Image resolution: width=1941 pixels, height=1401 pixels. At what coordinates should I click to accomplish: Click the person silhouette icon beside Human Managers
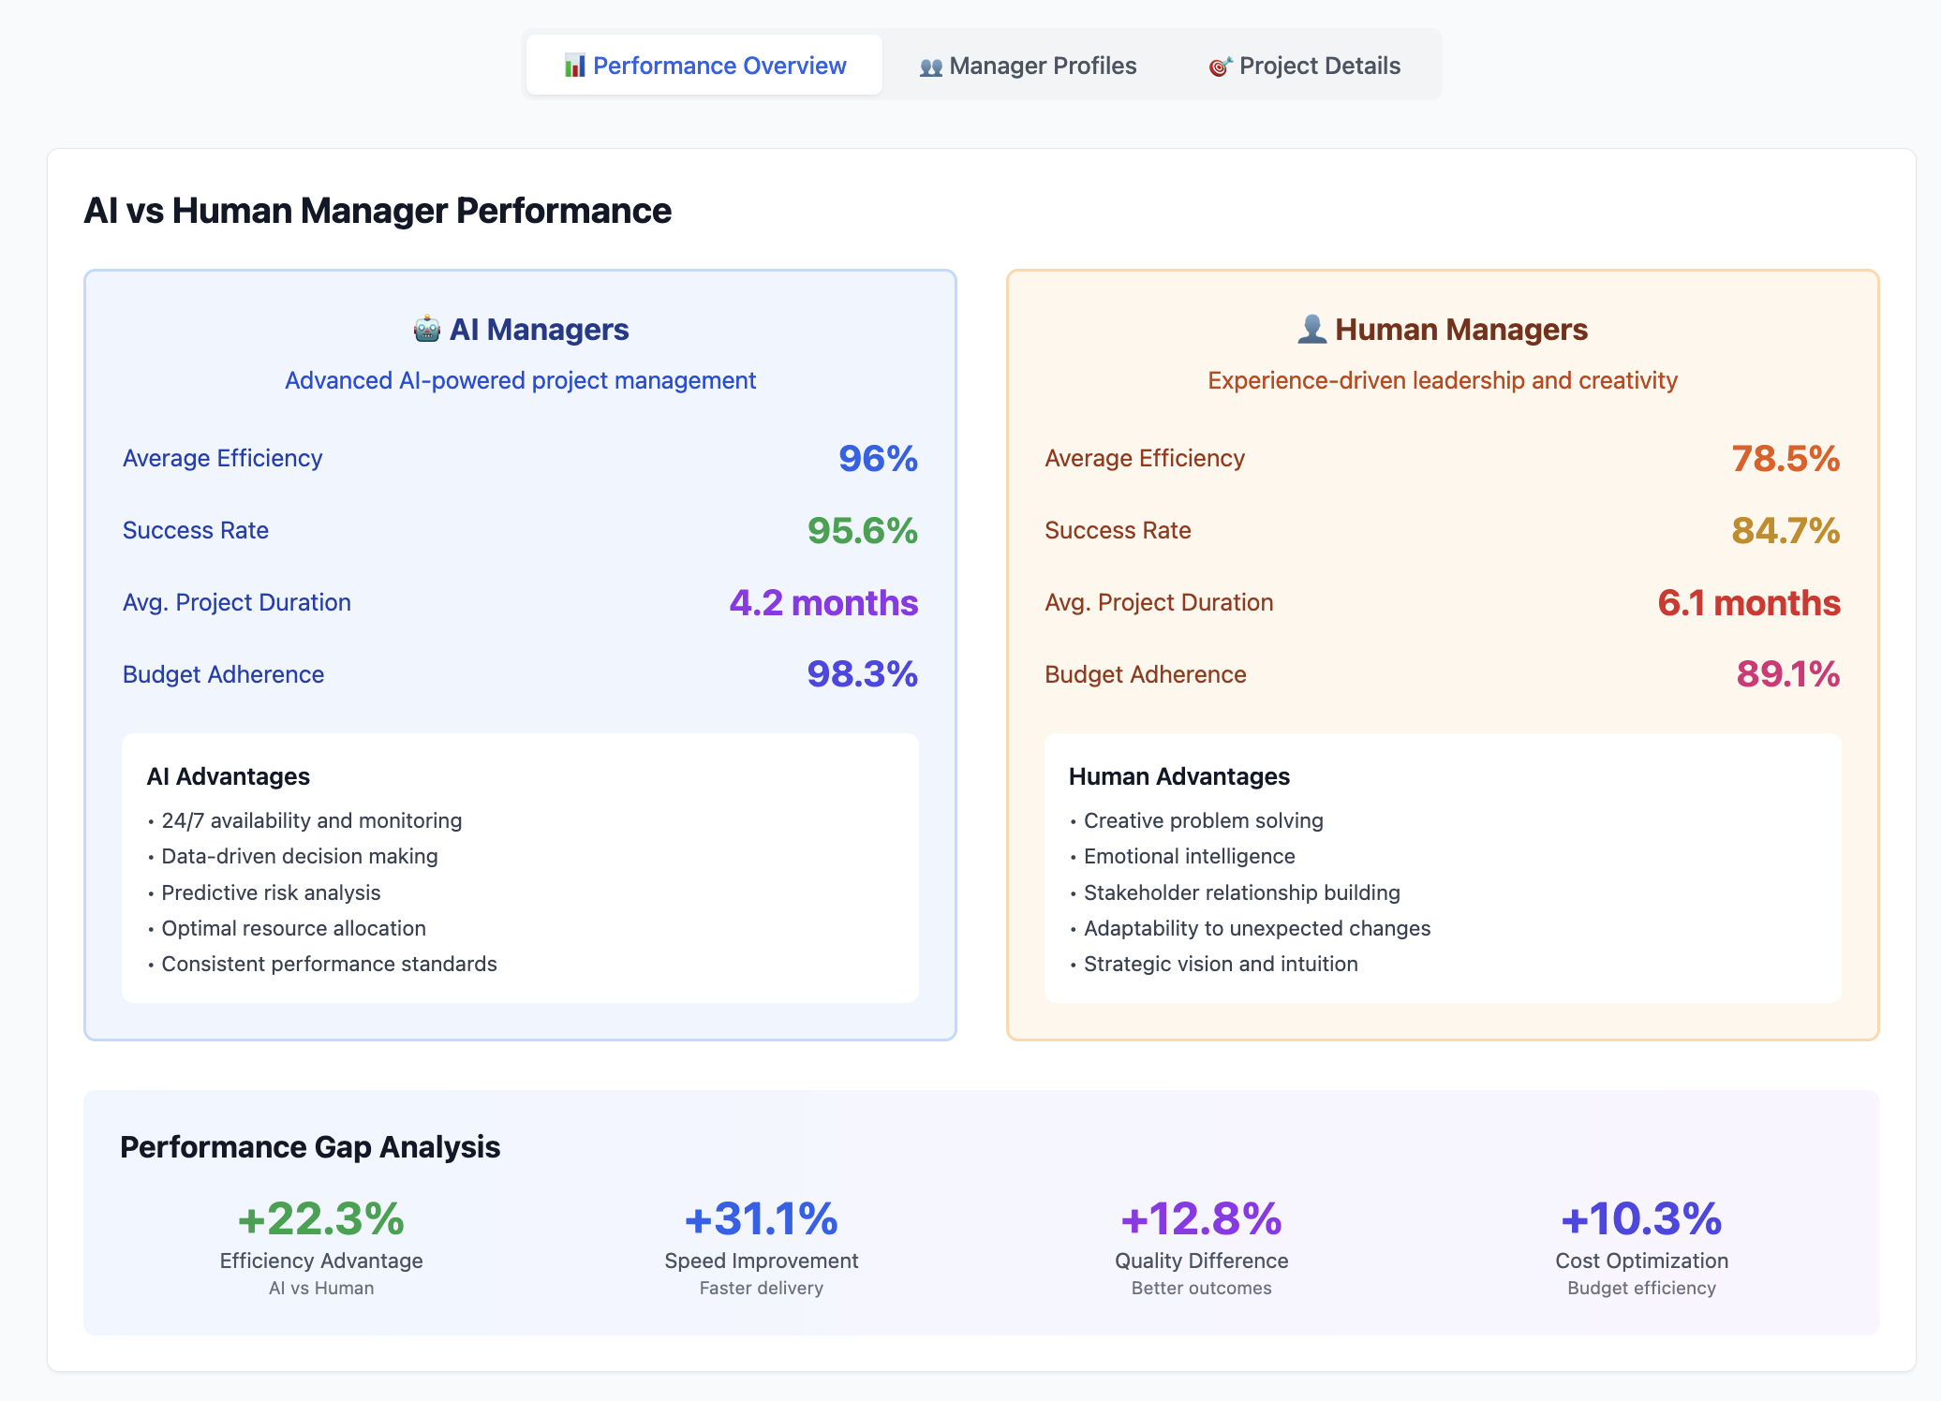(1311, 330)
